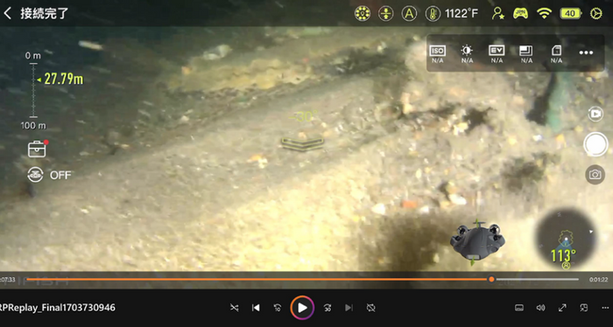The width and height of the screenshot is (613, 327).
Task: Click the thermometer temperature icon
Action: pyautogui.click(x=433, y=14)
